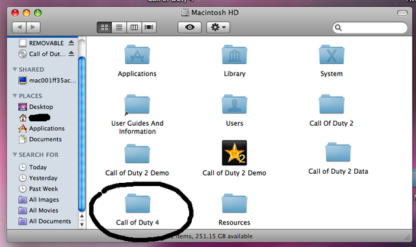Toggle toolbar with the pill button

(402, 13)
